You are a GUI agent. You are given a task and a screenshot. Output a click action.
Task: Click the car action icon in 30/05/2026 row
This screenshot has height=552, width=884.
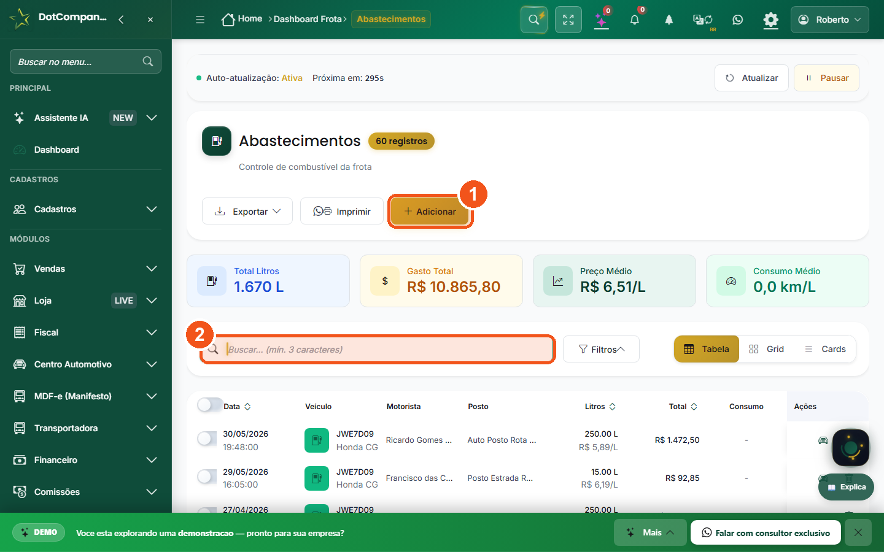[x=823, y=440]
